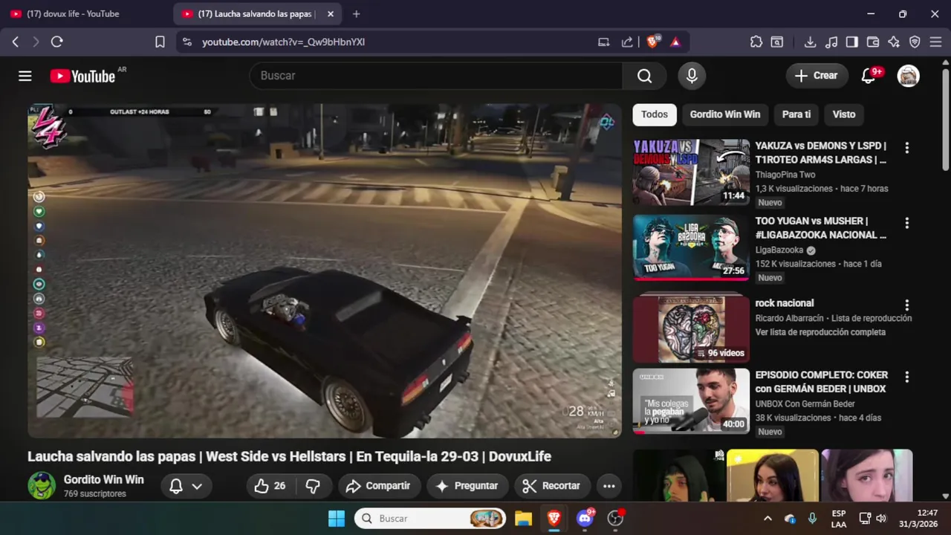Image resolution: width=951 pixels, height=535 pixels.
Task: Open options for rock nacional playlist
Action: (x=906, y=305)
